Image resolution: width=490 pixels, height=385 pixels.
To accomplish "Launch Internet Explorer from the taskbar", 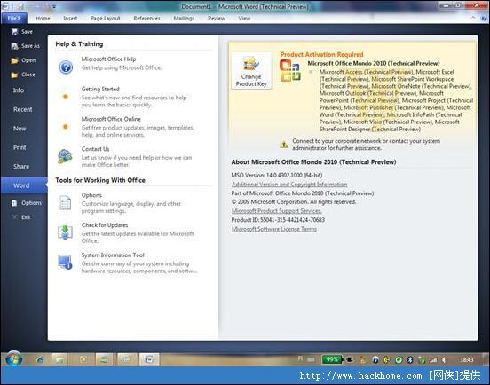I will tap(40, 359).
